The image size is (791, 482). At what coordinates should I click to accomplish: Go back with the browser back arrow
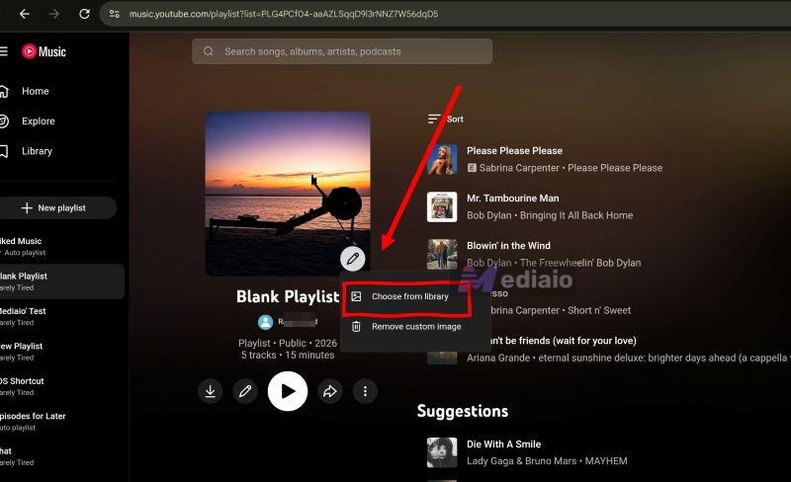(24, 14)
